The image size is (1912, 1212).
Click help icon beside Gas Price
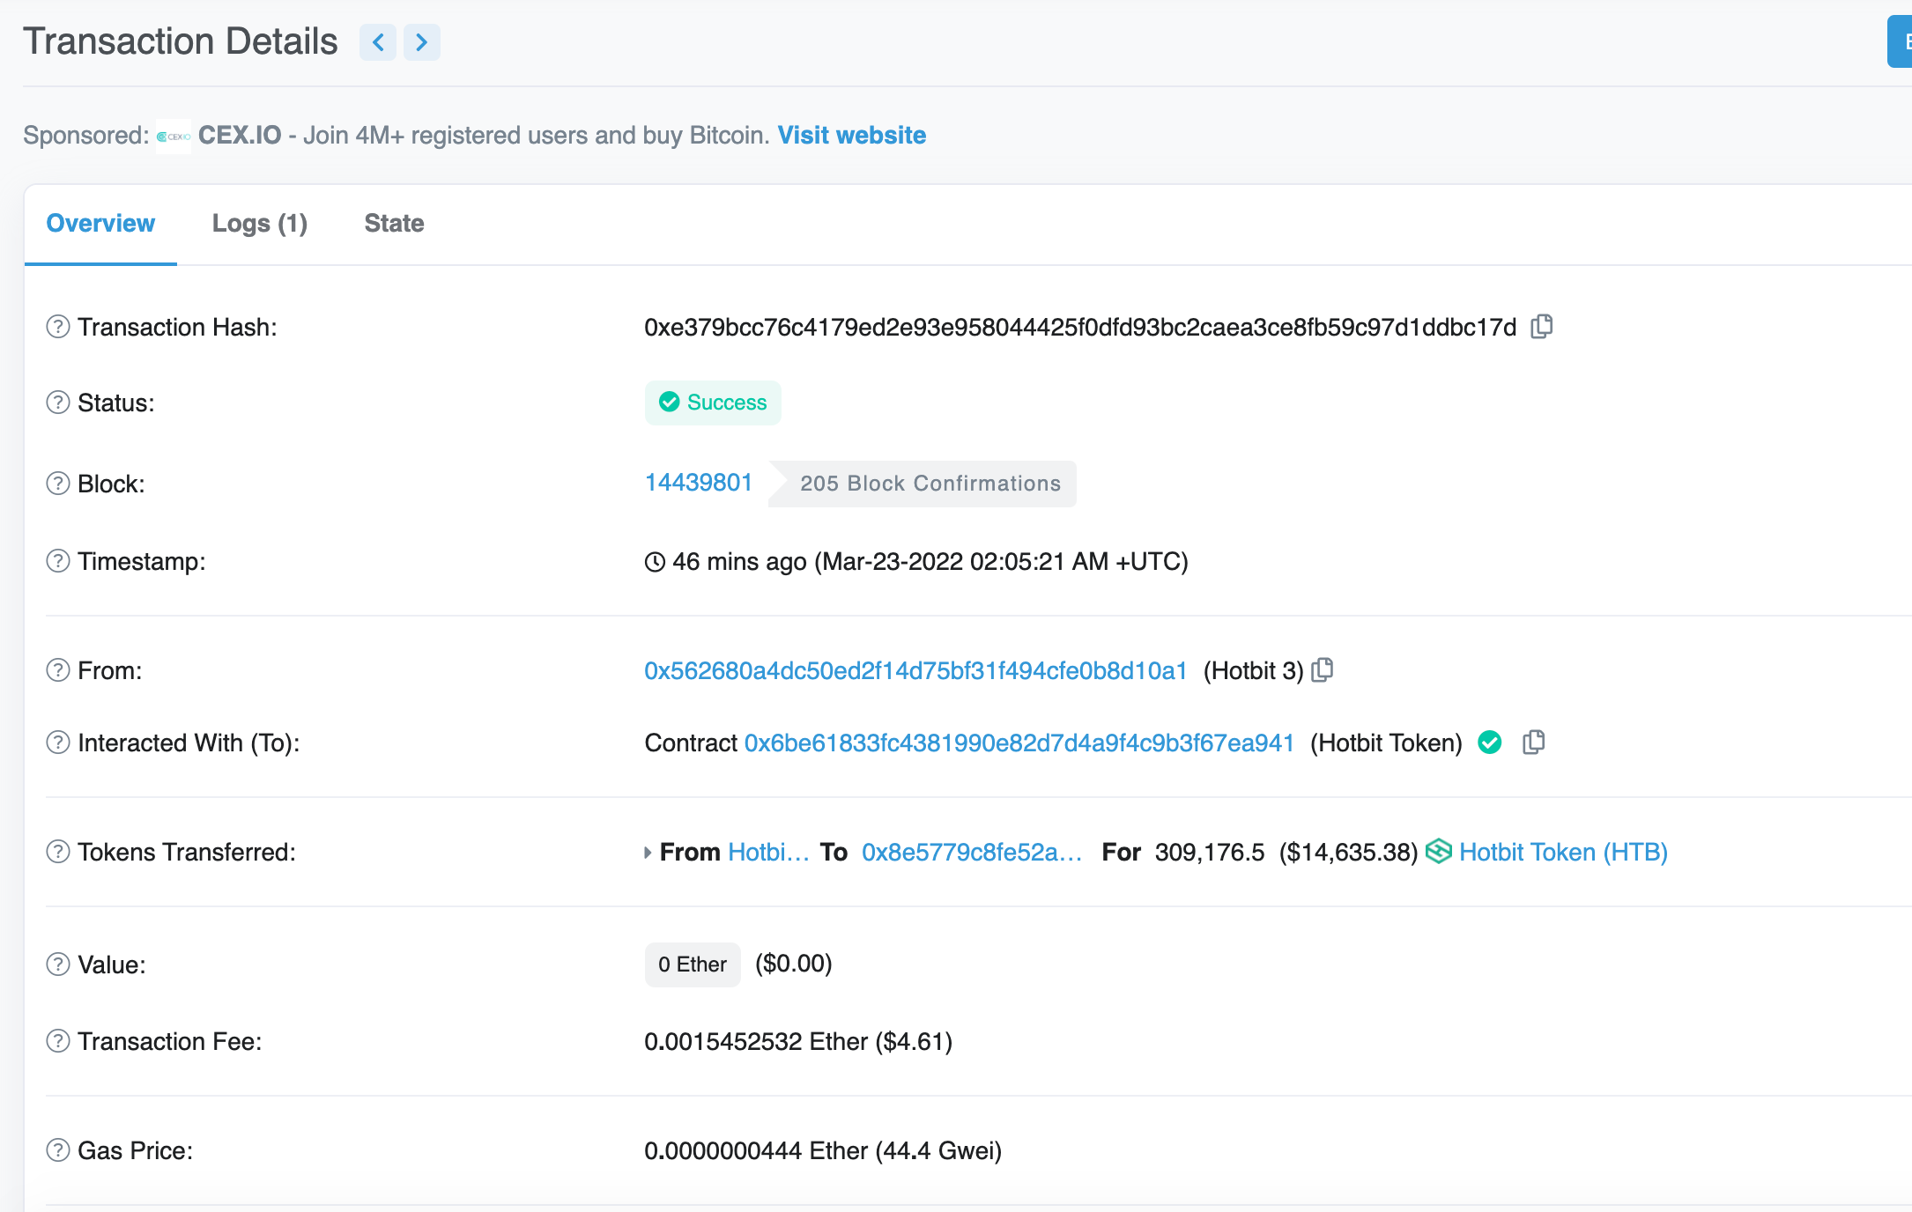(58, 1150)
